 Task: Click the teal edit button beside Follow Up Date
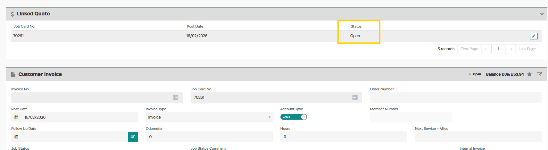(133, 137)
